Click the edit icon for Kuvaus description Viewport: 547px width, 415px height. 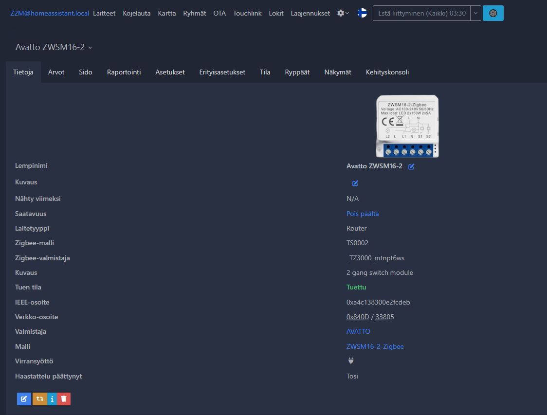355,183
